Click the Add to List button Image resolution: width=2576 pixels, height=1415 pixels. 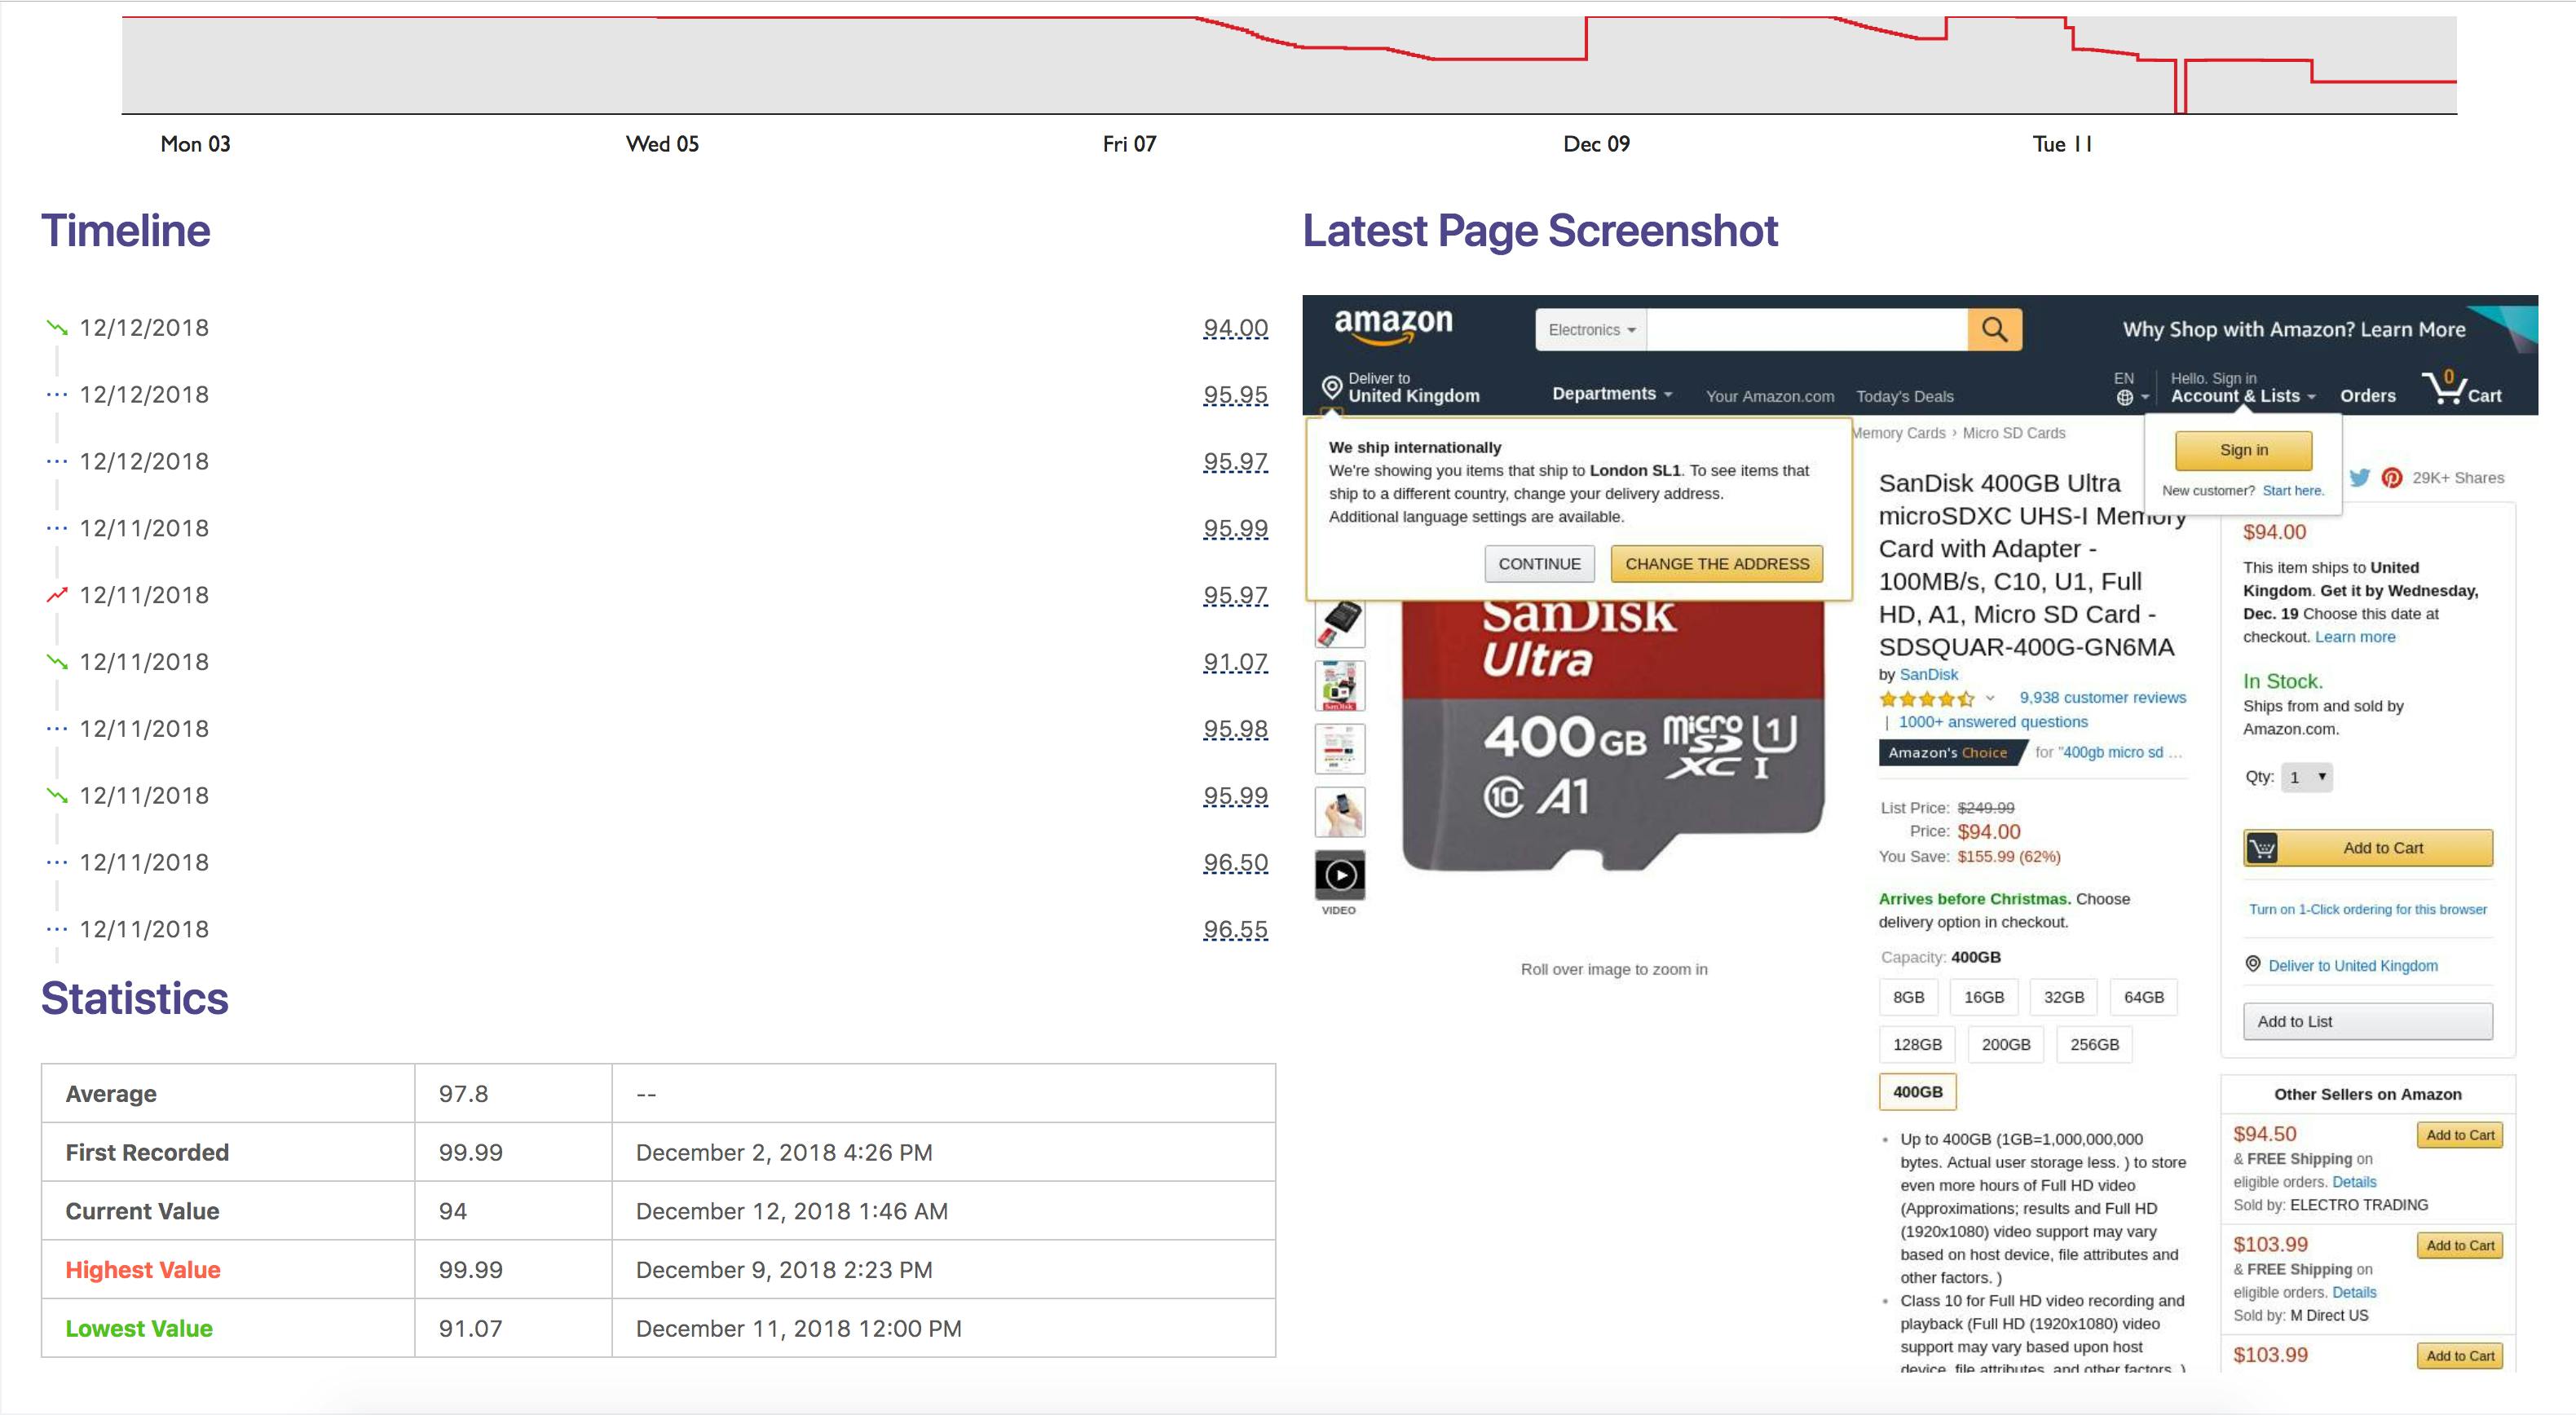click(x=2368, y=1021)
